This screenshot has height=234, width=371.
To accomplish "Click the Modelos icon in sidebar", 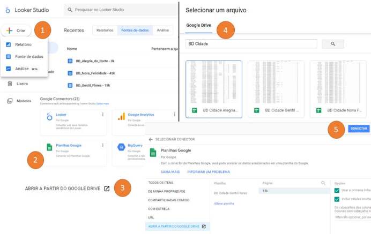I will [x=10, y=101].
